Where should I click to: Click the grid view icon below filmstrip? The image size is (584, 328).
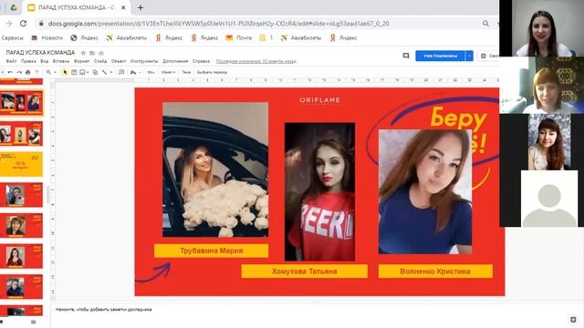(33, 322)
